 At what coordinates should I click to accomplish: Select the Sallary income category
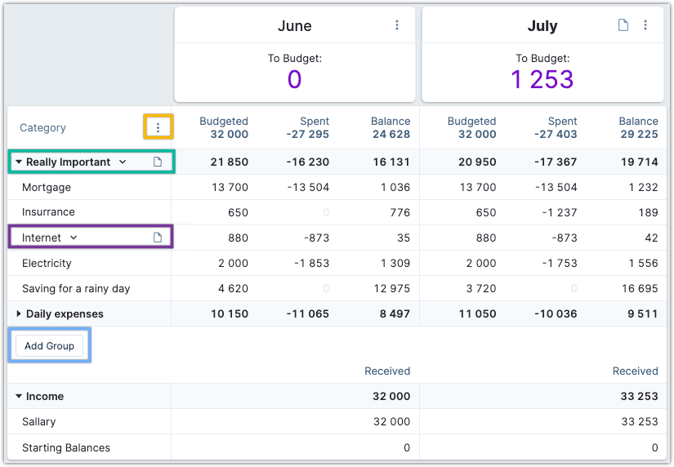click(x=39, y=422)
